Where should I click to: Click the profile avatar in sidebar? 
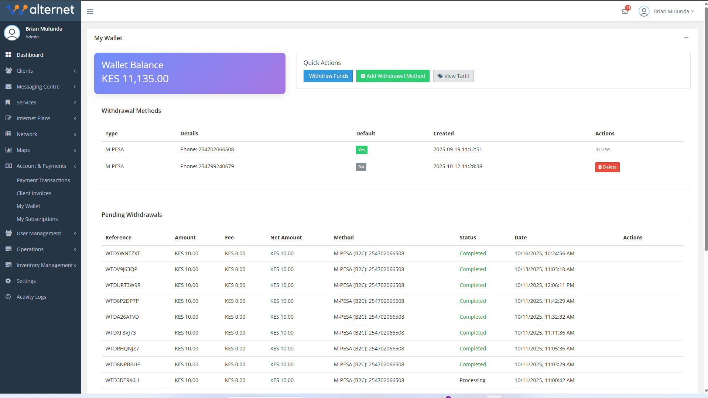point(12,32)
